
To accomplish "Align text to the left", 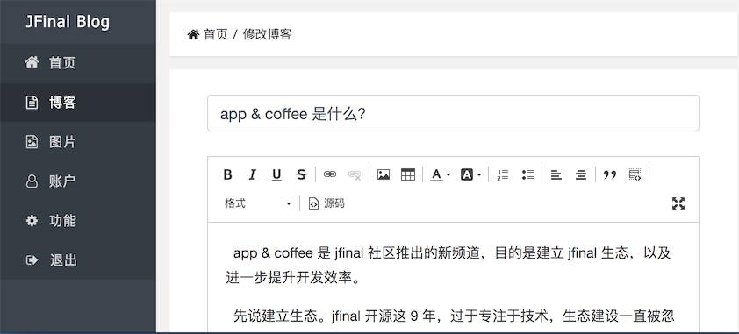I will pyautogui.click(x=556, y=175).
